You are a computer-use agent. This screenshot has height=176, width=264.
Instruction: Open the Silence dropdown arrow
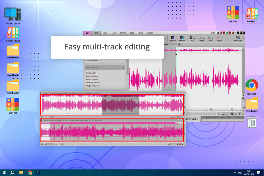click(x=204, y=38)
